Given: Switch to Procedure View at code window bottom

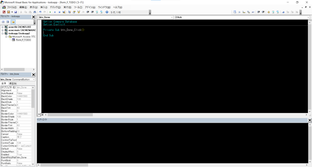Looking at the screenshot, I should (39, 114).
